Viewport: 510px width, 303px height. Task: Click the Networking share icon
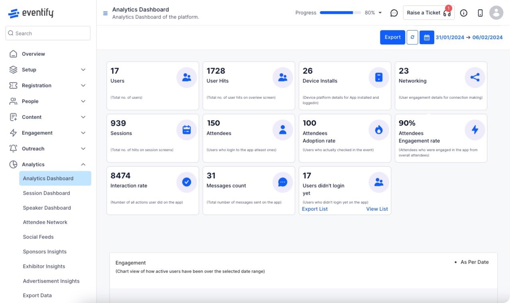pyautogui.click(x=475, y=77)
